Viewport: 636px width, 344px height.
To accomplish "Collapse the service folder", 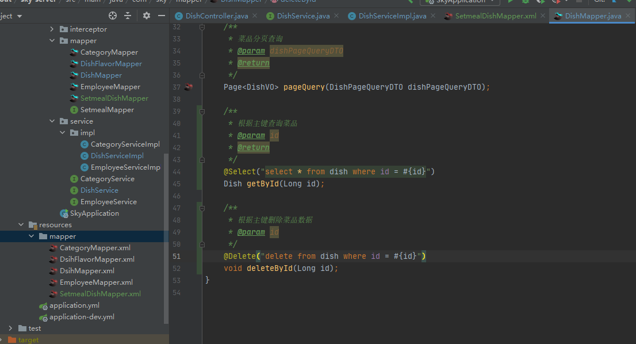I will tap(52, 121).
